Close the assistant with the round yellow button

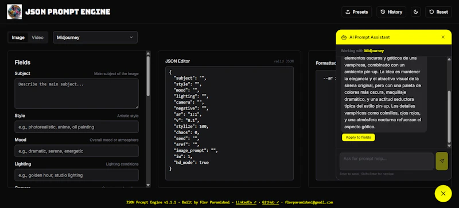click(x=443, y=193)
